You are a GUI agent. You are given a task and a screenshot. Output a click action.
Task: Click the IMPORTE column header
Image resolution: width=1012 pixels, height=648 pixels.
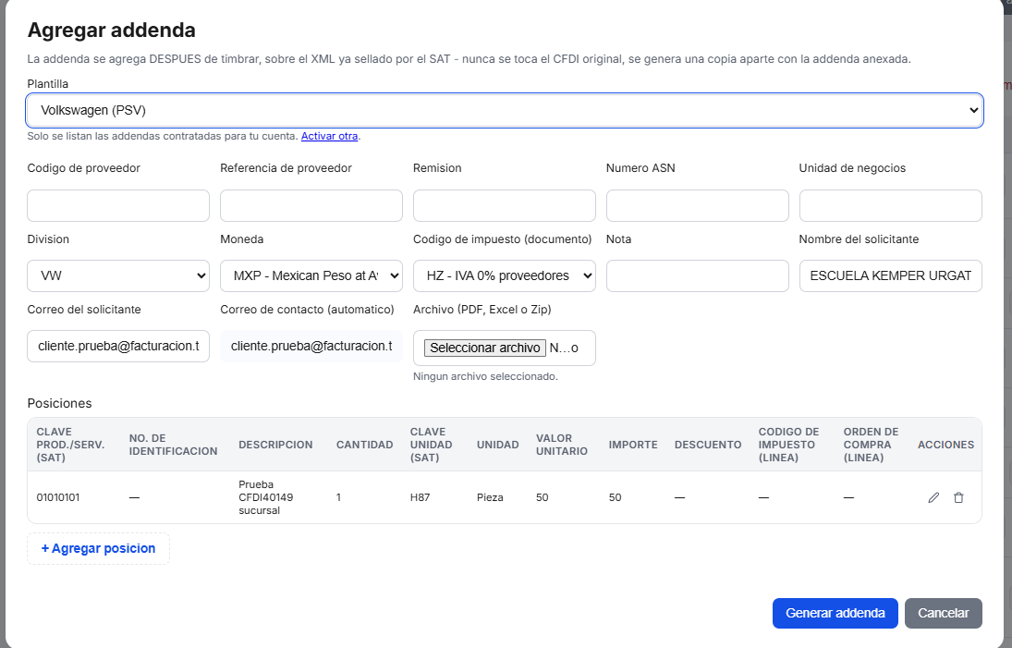[x=633, y=445]
